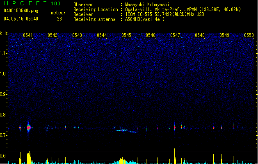
Task: Click the 0546 time marker
Action: [151, 35]
